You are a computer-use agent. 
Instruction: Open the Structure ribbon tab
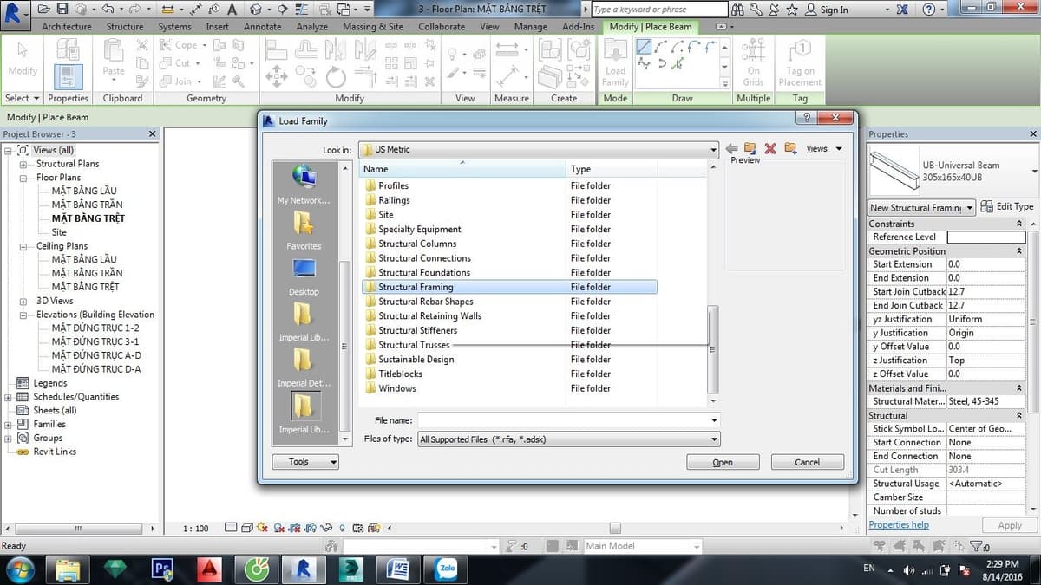125,27
